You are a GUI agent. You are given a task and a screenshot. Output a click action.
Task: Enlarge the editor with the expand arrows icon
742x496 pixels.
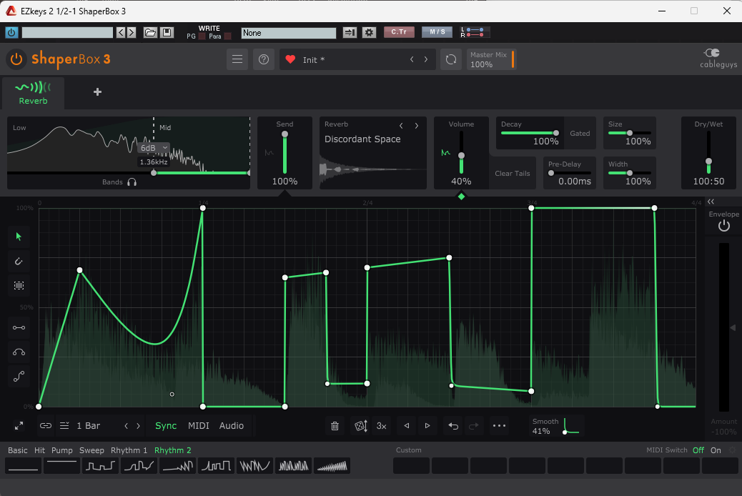[19, 426]
